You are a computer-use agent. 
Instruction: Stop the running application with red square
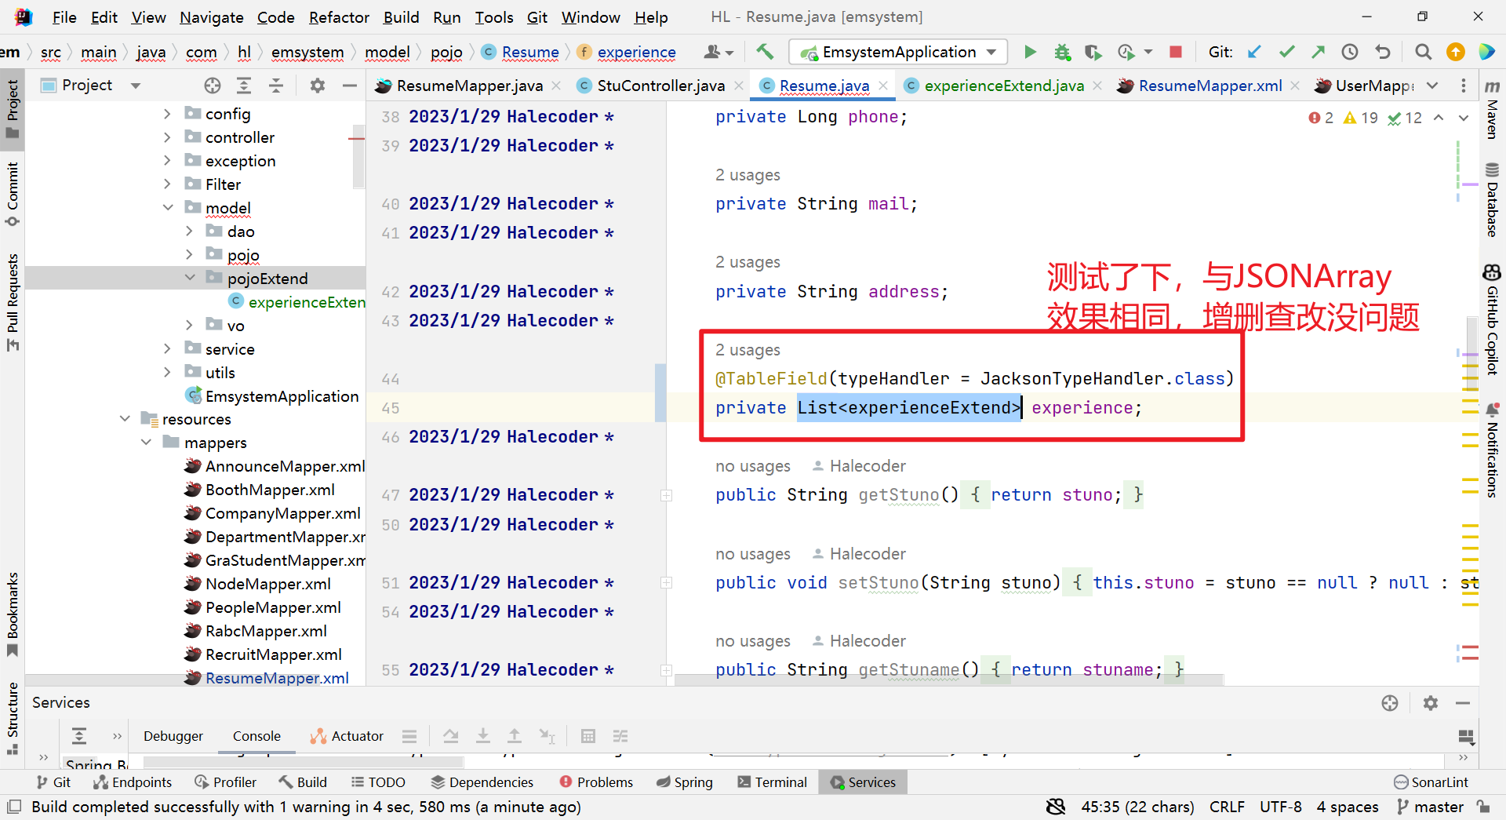tap(1175, 52)
